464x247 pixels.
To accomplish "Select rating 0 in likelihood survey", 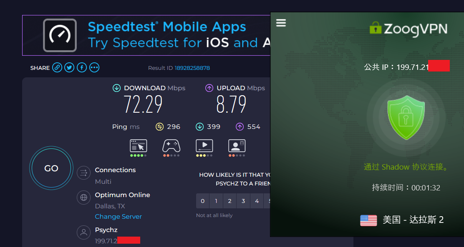I will pos(203,201).
